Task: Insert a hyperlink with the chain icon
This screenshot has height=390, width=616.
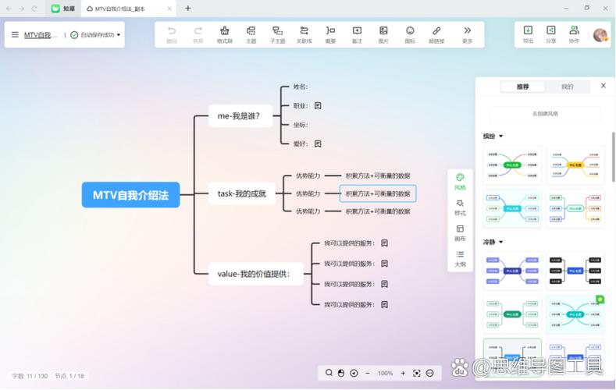Action: click(436, 30)
